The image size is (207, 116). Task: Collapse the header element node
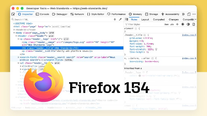click(16, 36)
